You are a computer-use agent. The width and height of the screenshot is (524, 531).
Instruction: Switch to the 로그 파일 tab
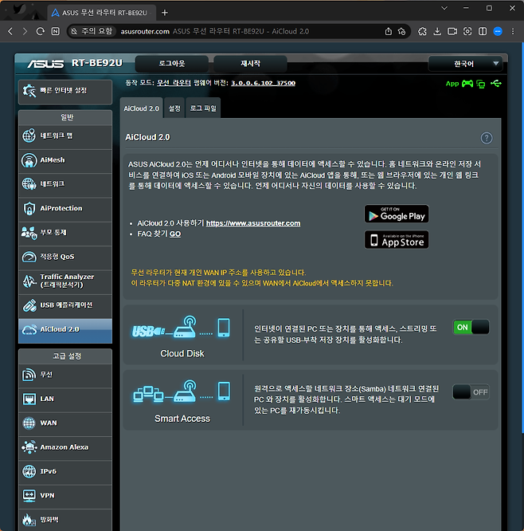tap(201, 108)
